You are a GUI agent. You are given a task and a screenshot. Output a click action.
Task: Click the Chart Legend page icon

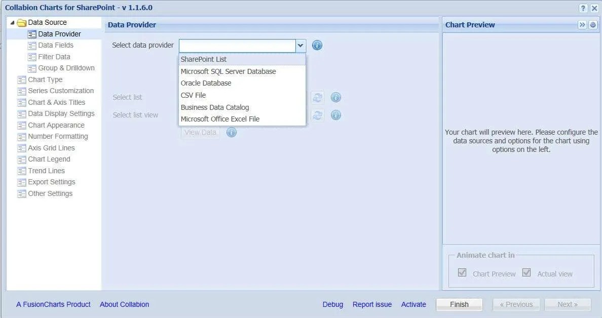[22, 160]
